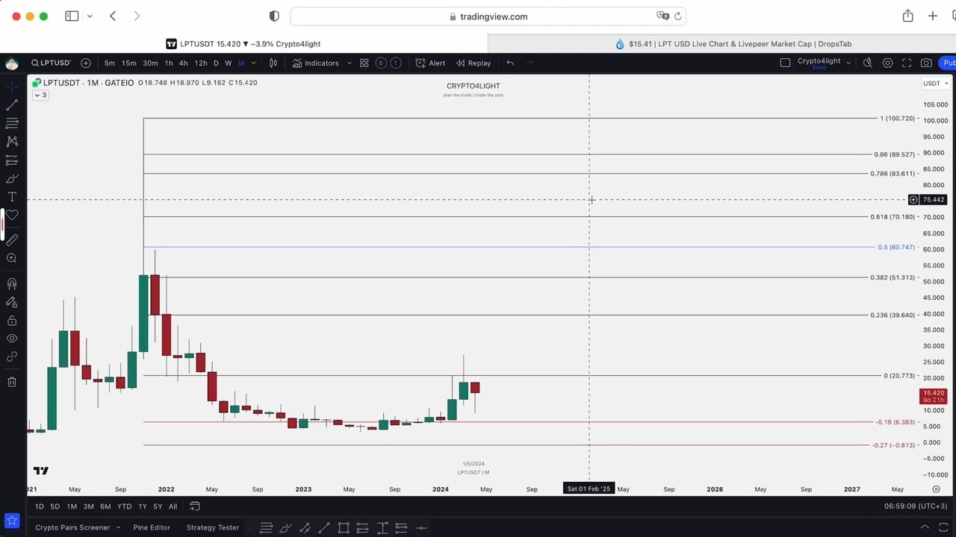Screen dimensions: 956x537
Task: Toggle fullscreen chart mode
Action: tap(906, 63)
